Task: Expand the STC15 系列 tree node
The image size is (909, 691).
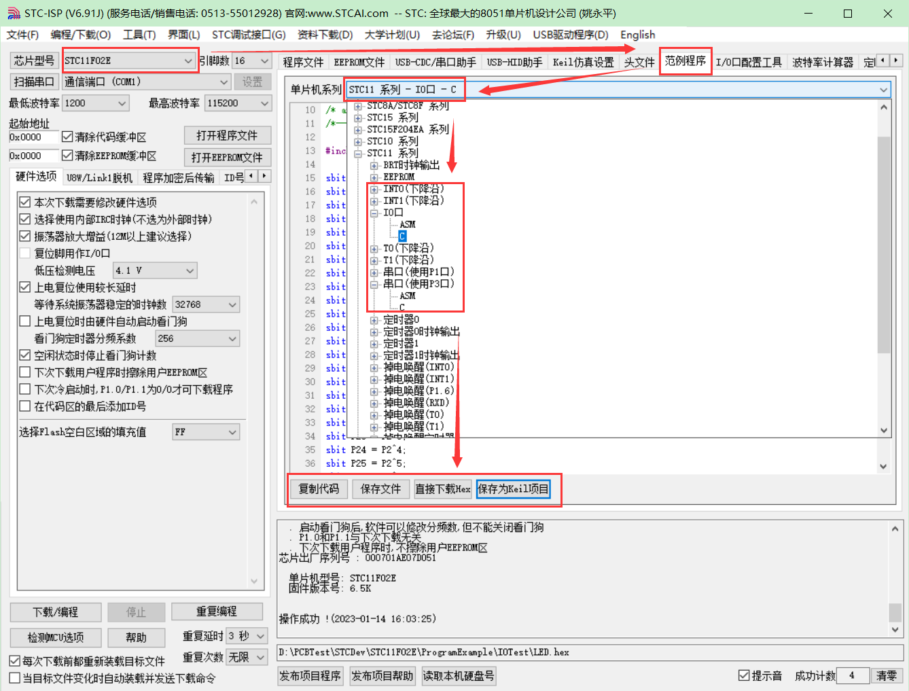Action: [x=358, y=118]
